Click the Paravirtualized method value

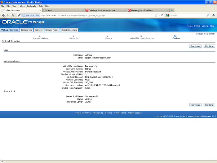(93, 72)
